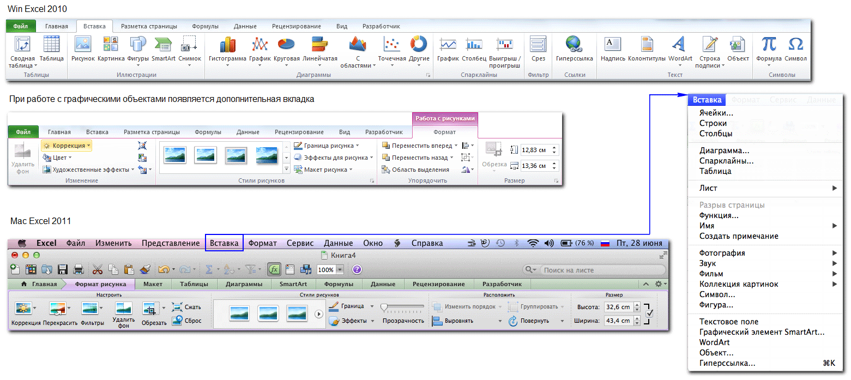Open the Картинка clip art tool
This screenshot has height=380, width=851.
click(111, 44)
